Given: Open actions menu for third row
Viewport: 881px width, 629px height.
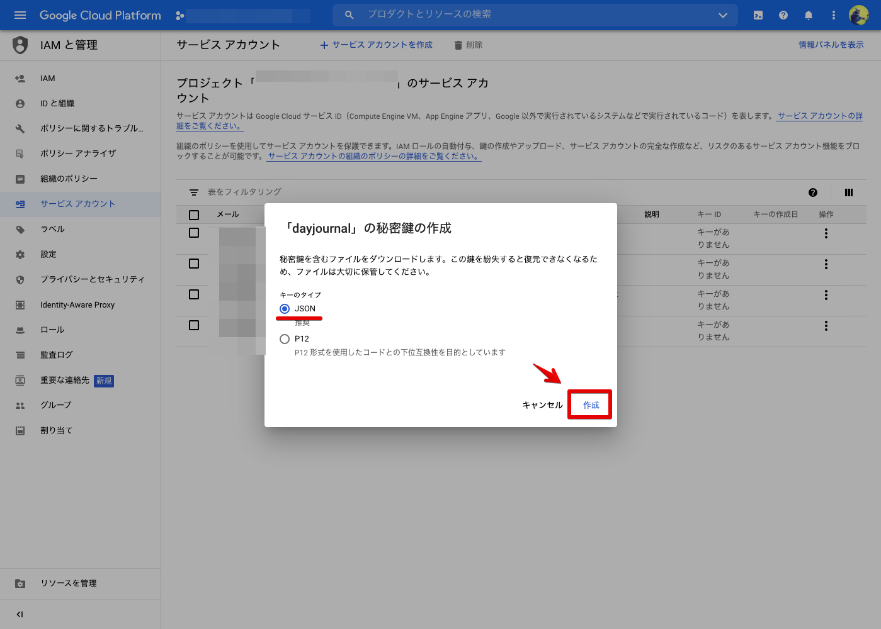Looking at the screenshot, I should click(826, 295).
